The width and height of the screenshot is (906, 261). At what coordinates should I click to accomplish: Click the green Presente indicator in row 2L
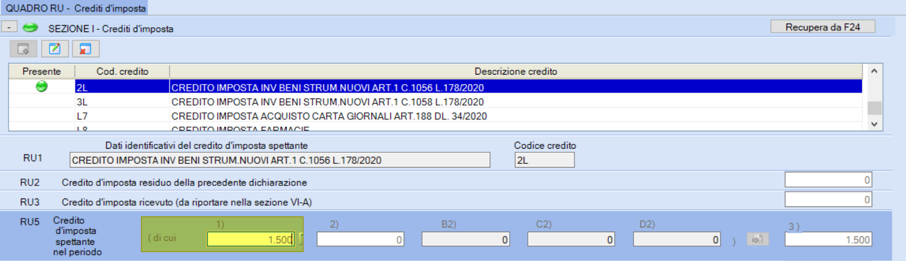(42, 87)
